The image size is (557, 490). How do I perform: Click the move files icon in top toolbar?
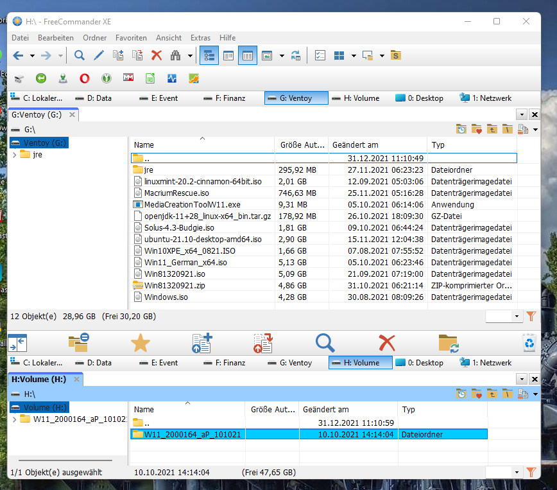point(137,55)
